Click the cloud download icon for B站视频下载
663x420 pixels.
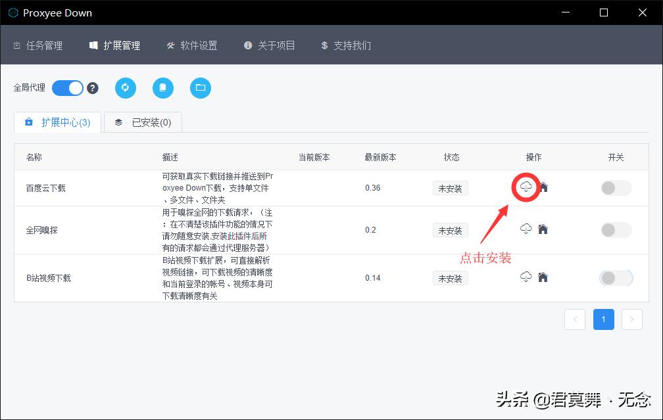point(526,278)
